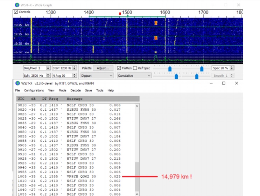Viewport: 260px width, 196px height.
Task: Click the UTC column header
Action: 21,99
